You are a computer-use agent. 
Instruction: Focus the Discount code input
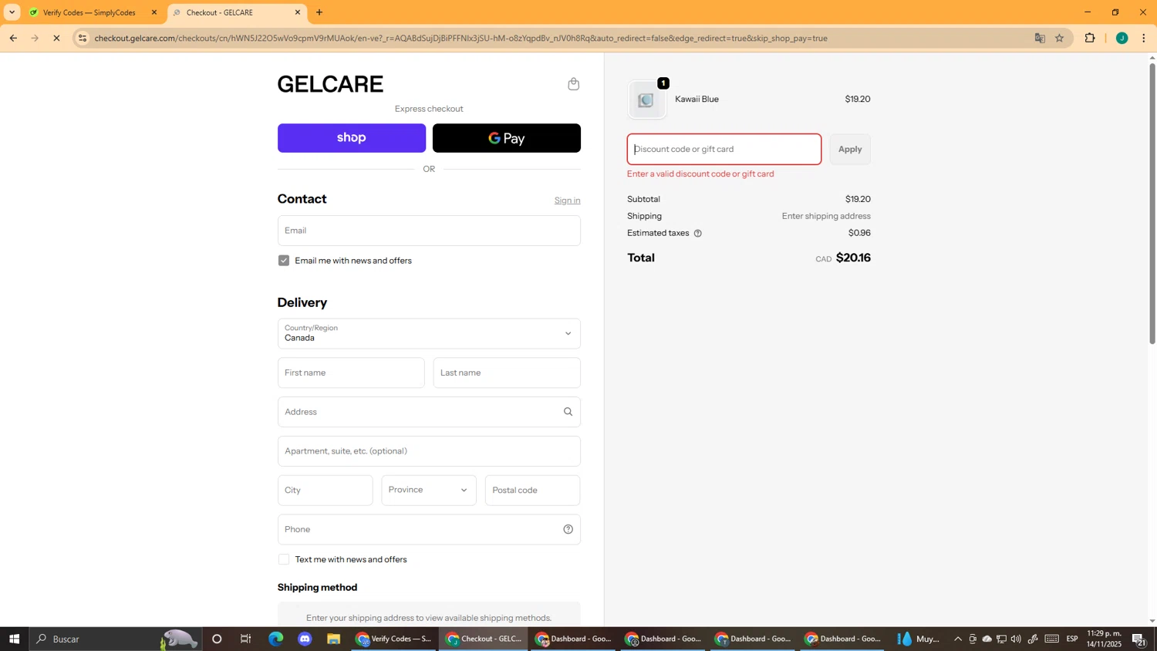click(724, 150)
